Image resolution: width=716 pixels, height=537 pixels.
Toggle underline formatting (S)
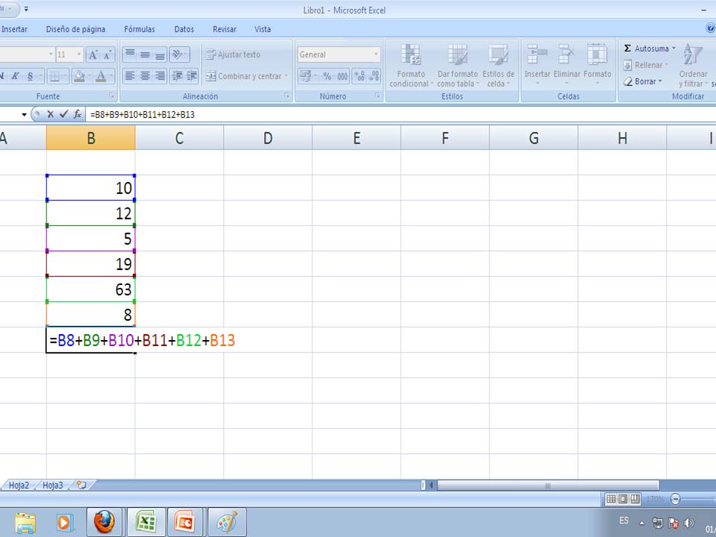click(31, 75)
